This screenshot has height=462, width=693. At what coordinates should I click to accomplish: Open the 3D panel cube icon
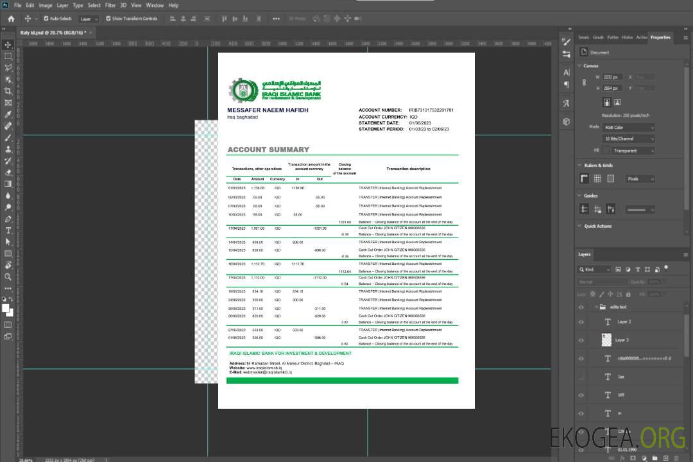567,121
